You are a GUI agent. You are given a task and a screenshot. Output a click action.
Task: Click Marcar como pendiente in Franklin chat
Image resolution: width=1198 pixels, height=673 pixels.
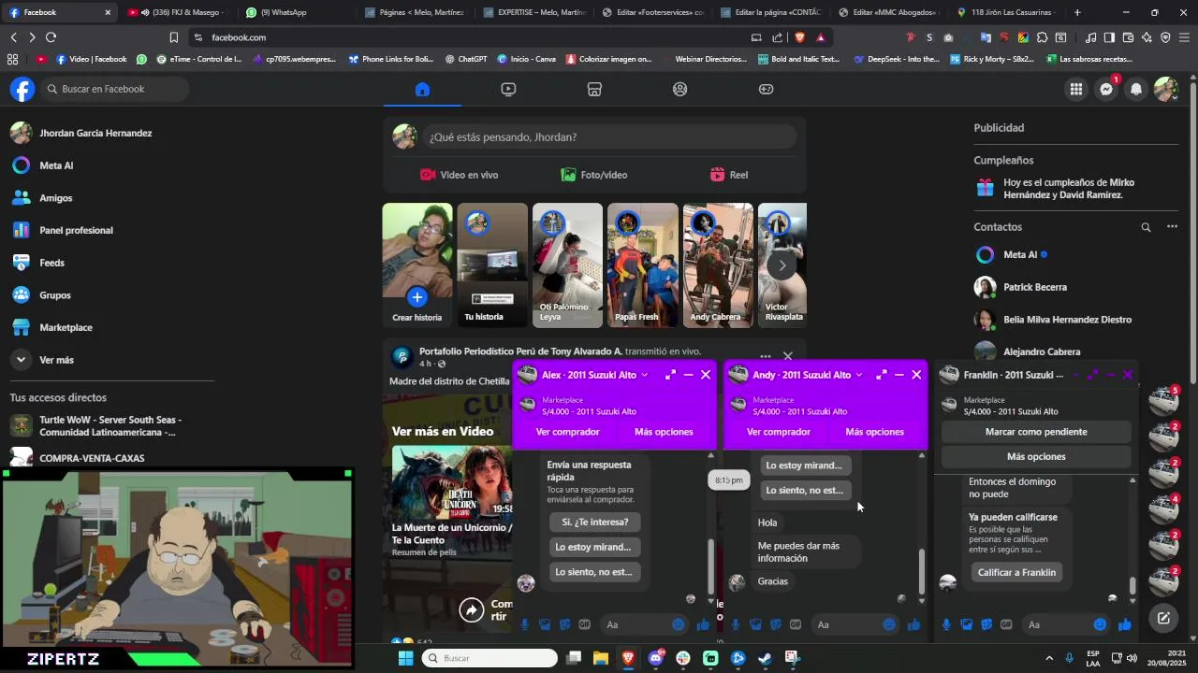pos(1036,432)
